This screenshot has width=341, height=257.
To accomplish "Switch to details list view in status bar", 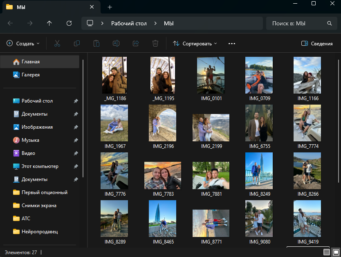I will tap(326, 253).
